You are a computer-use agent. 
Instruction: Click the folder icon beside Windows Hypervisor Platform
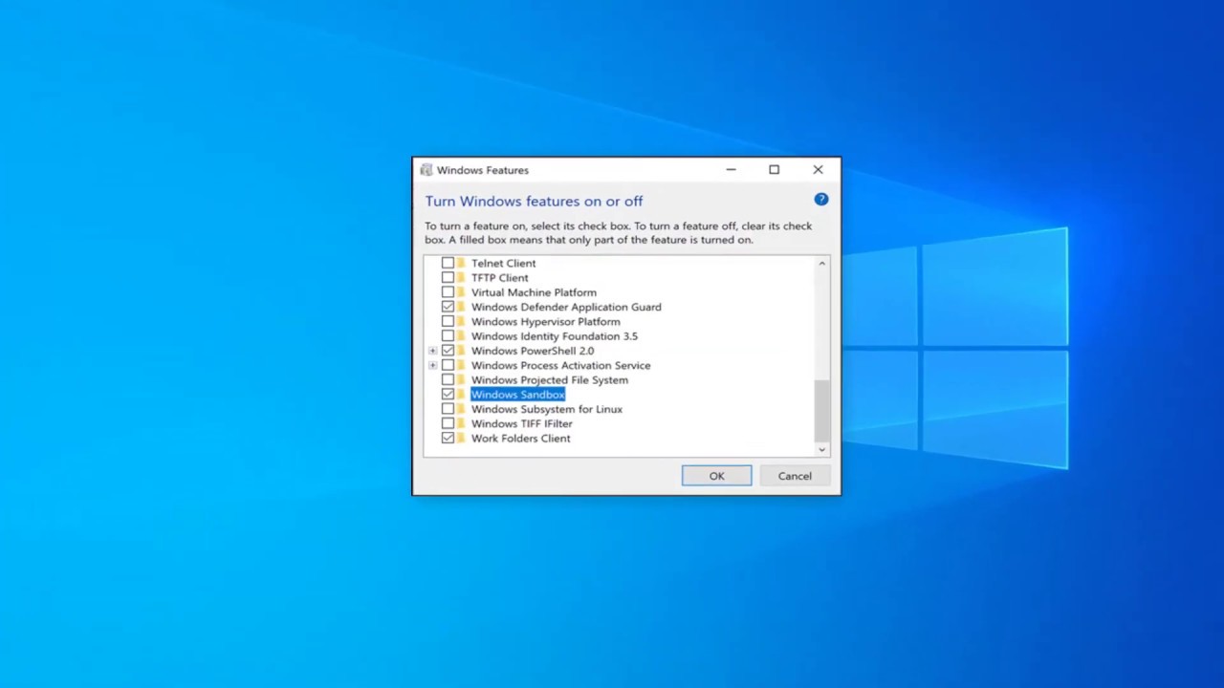click(461, 322)
